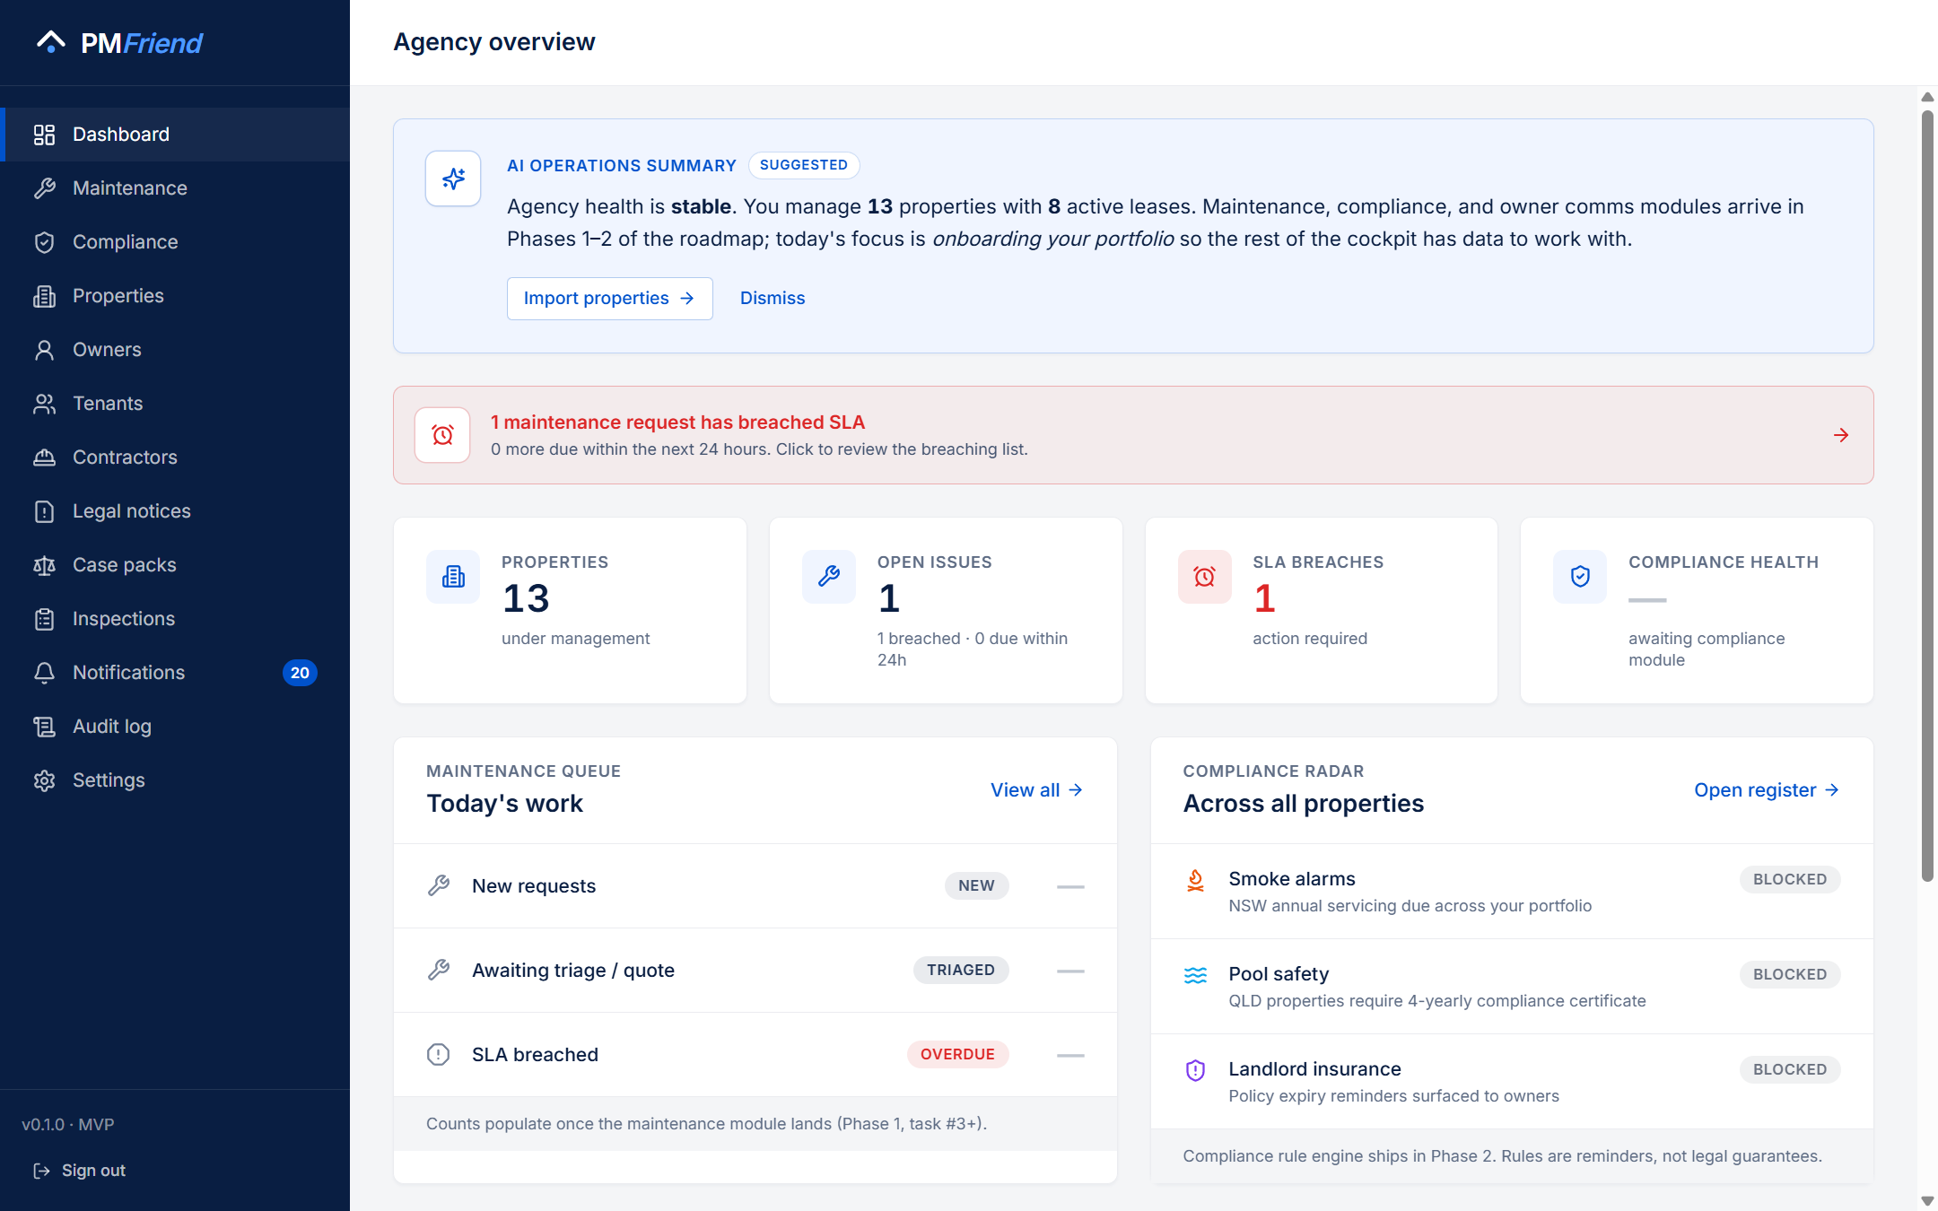
Task: Click the arrow at right of SLA alert
Action: (1841, 435)
